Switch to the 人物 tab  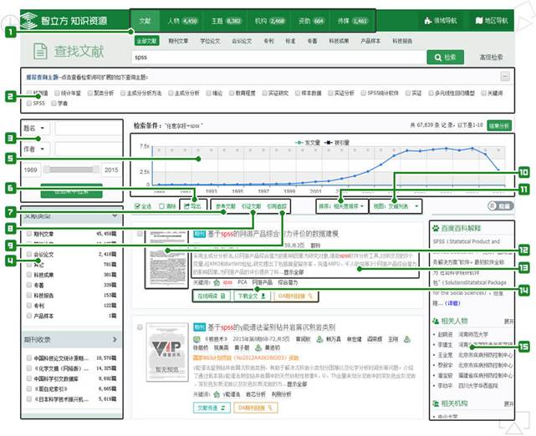pos(180,18)
